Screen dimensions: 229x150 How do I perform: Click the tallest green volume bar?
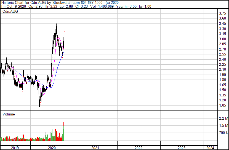pyautogui.click(x=56, y=129)
